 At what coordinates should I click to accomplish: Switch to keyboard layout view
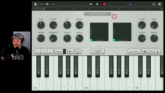(145, 51)
